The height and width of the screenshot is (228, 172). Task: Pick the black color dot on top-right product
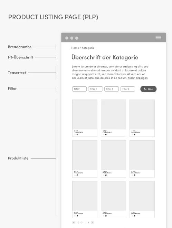point(135,134)
